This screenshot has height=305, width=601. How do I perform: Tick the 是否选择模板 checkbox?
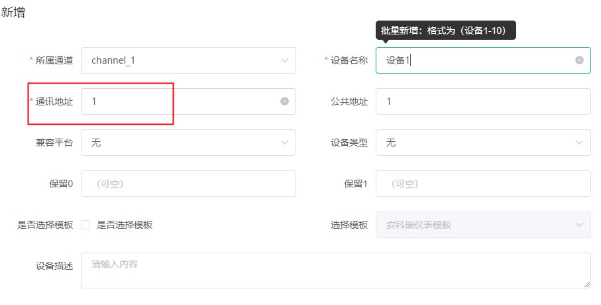pyautogui.click(x=85, y=225)
